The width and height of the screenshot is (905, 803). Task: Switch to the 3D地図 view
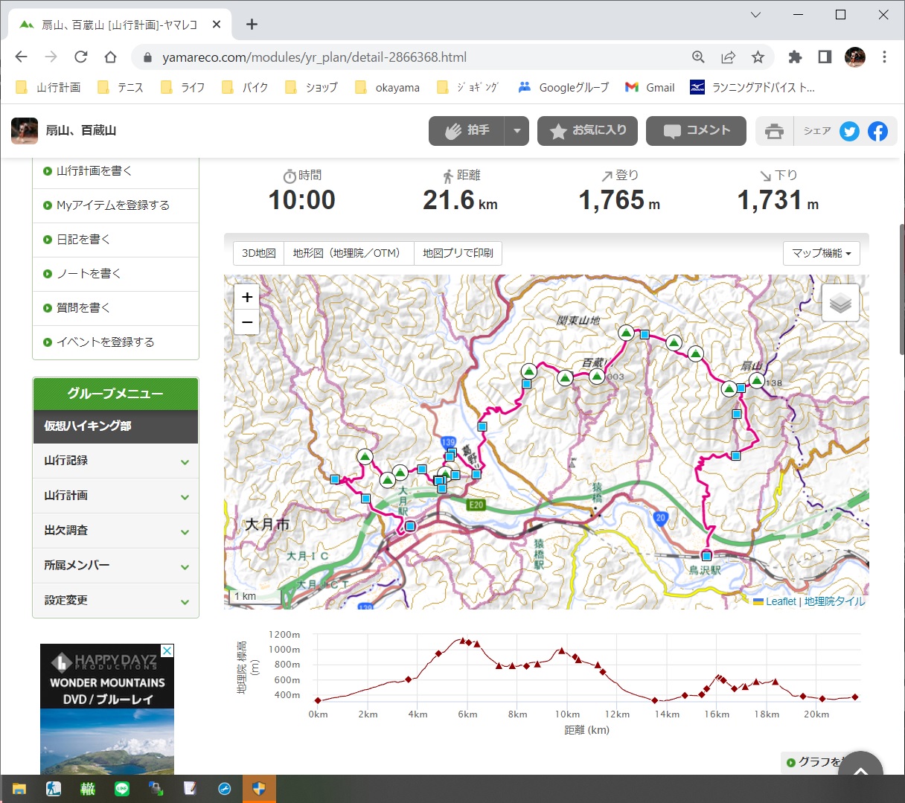click(x=258, y=253)
